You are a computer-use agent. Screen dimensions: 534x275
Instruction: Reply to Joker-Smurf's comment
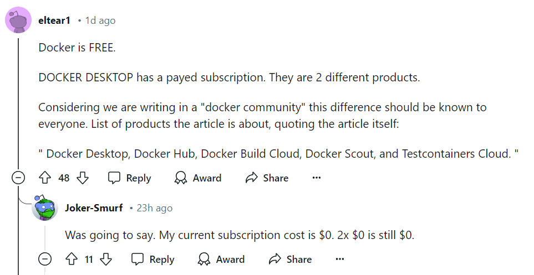tap(153, 259)
